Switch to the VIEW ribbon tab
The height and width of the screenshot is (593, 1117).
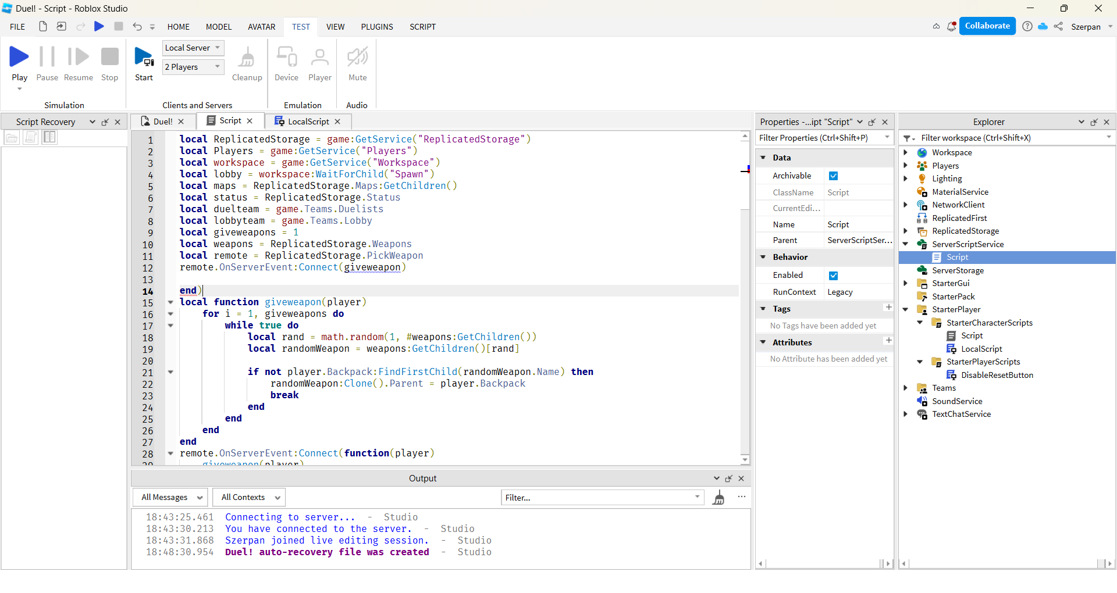tap(335, 27)
